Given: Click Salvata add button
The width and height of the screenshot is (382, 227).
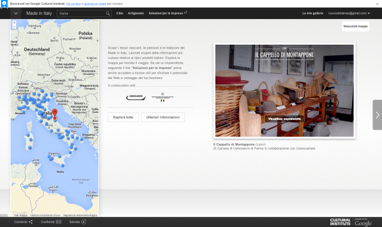Looking at the screenshot, I should (77, 222).
